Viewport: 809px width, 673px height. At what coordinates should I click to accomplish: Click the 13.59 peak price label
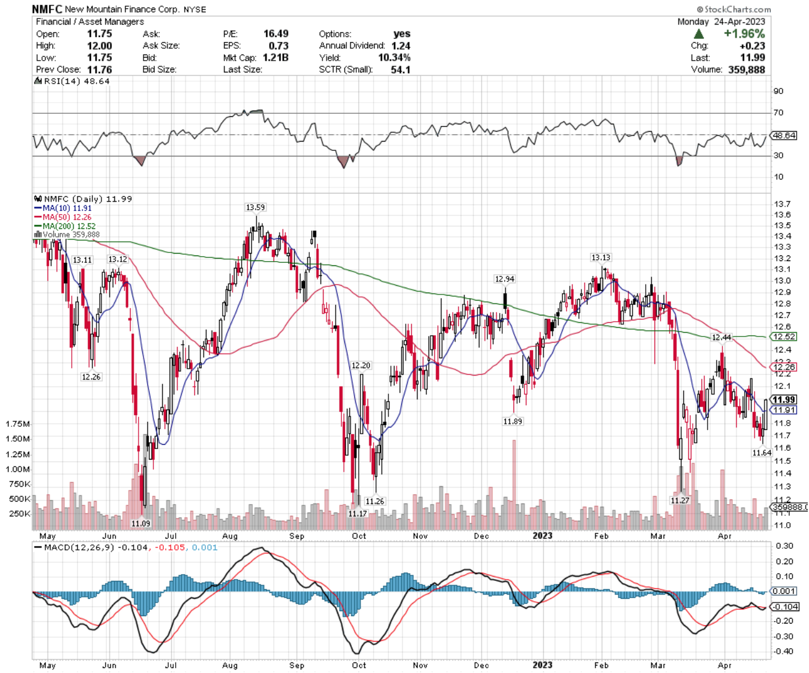click(x=255, y=208)
